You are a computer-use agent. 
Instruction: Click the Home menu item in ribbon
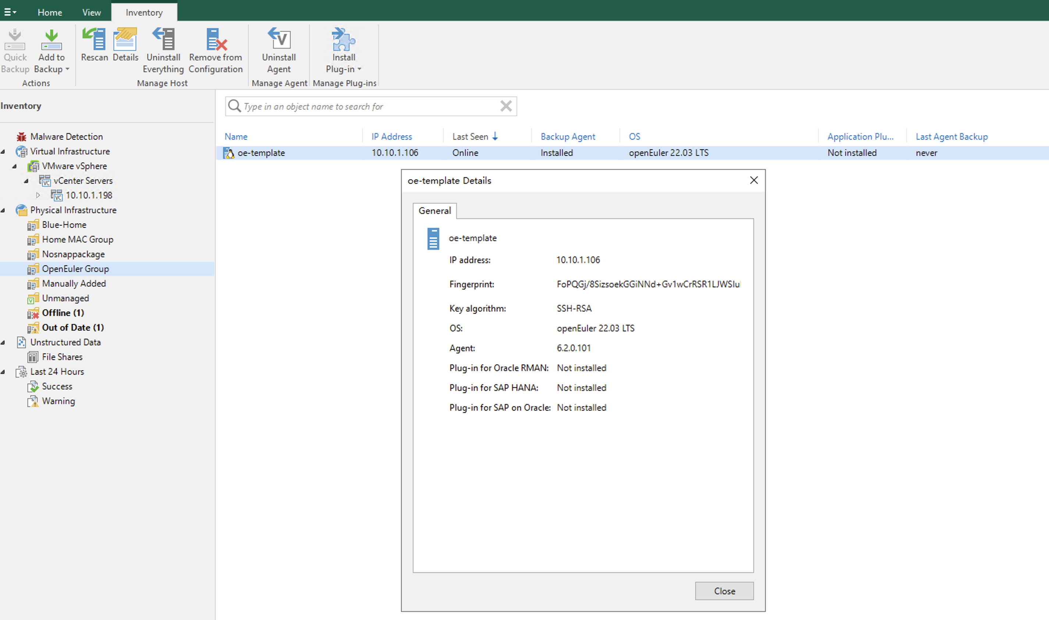tap(50, 12)
